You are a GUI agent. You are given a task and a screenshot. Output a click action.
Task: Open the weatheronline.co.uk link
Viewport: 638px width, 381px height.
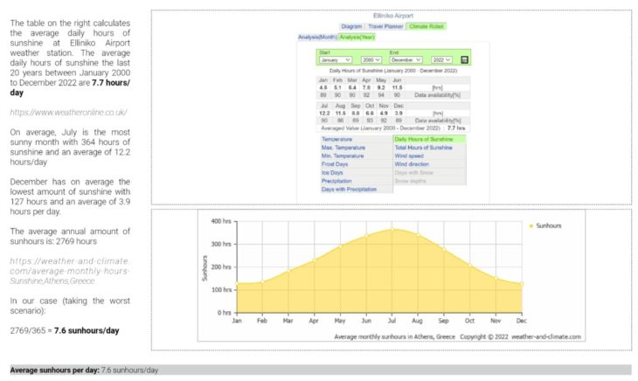coord(69,112)
